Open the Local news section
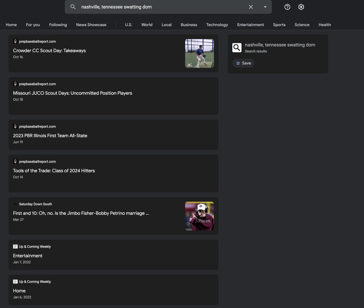Viewport: 364px width, 308px height. [x=167, y=25]
